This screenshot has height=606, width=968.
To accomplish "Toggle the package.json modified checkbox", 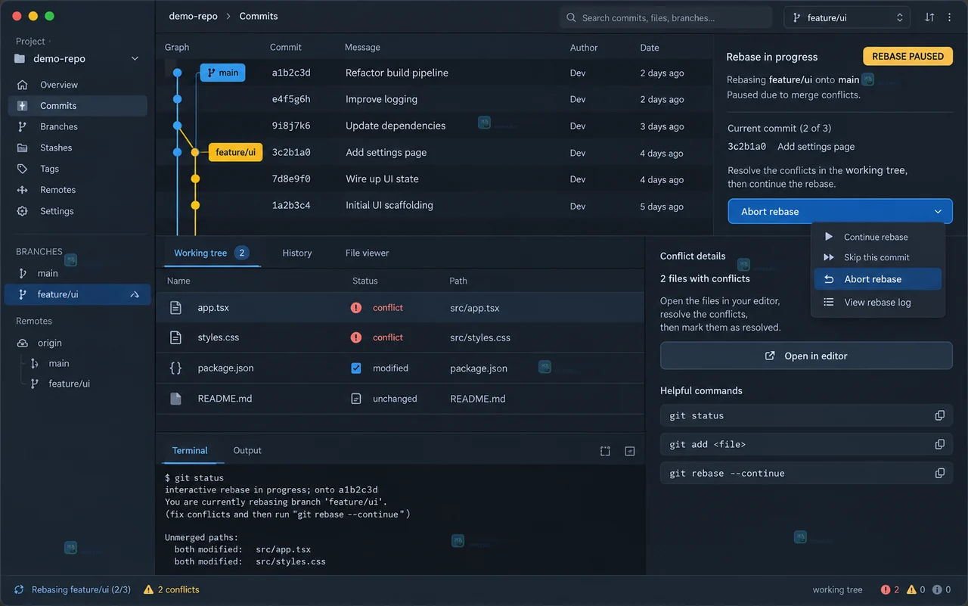I will coord(356,368).
